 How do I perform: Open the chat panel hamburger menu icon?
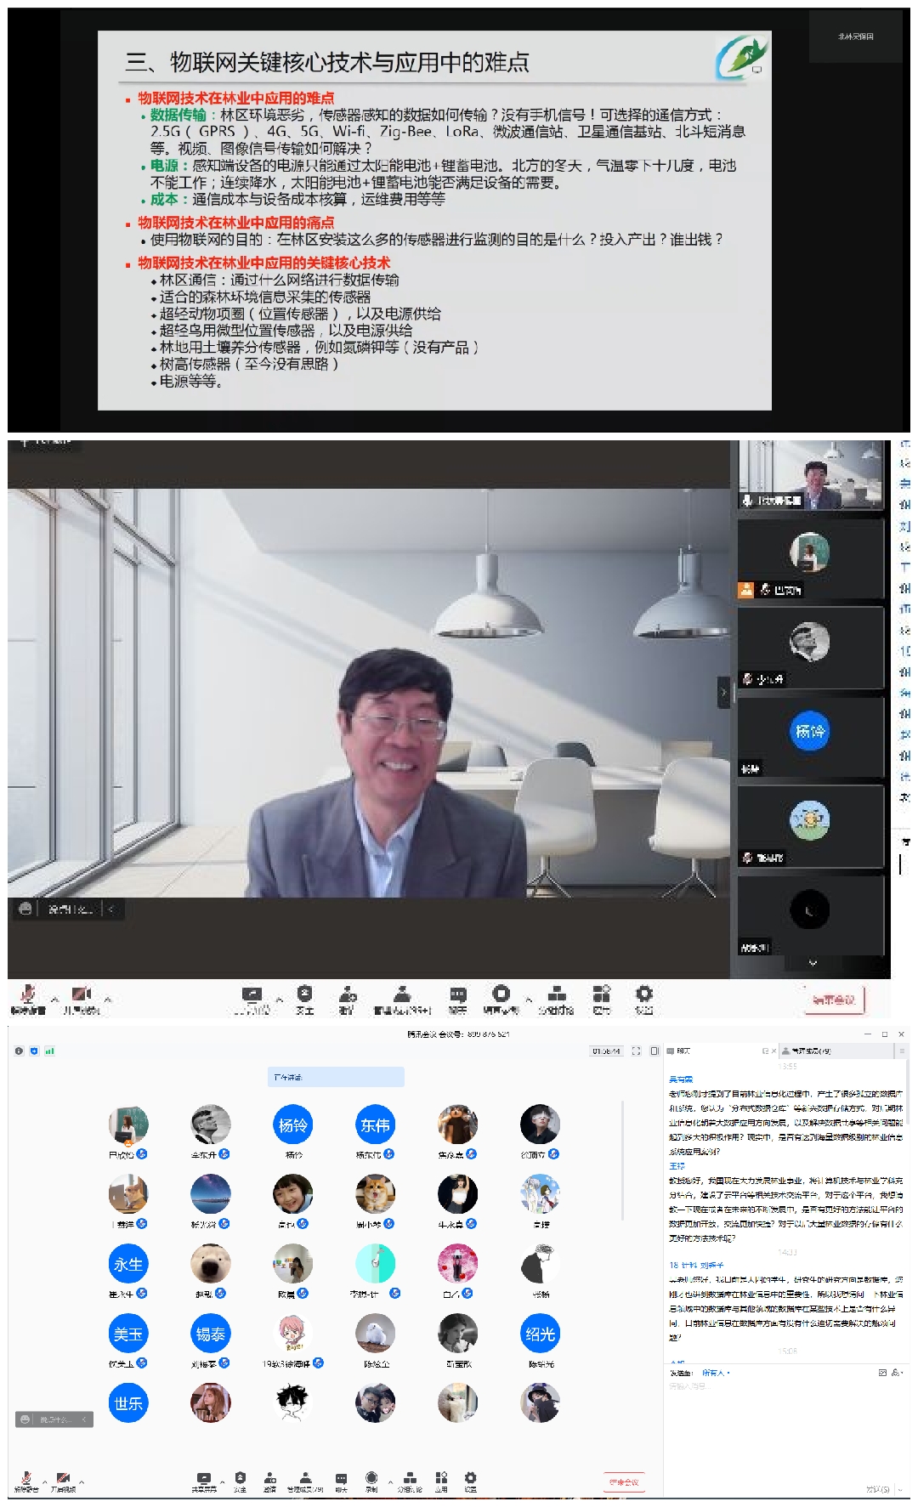902,1051
